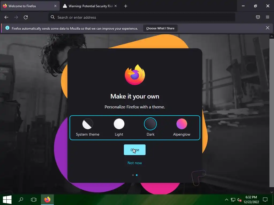This screenshot has width=274, height=205.
Task: Open Task View on the taskbar
Action: tap(33, 200)
